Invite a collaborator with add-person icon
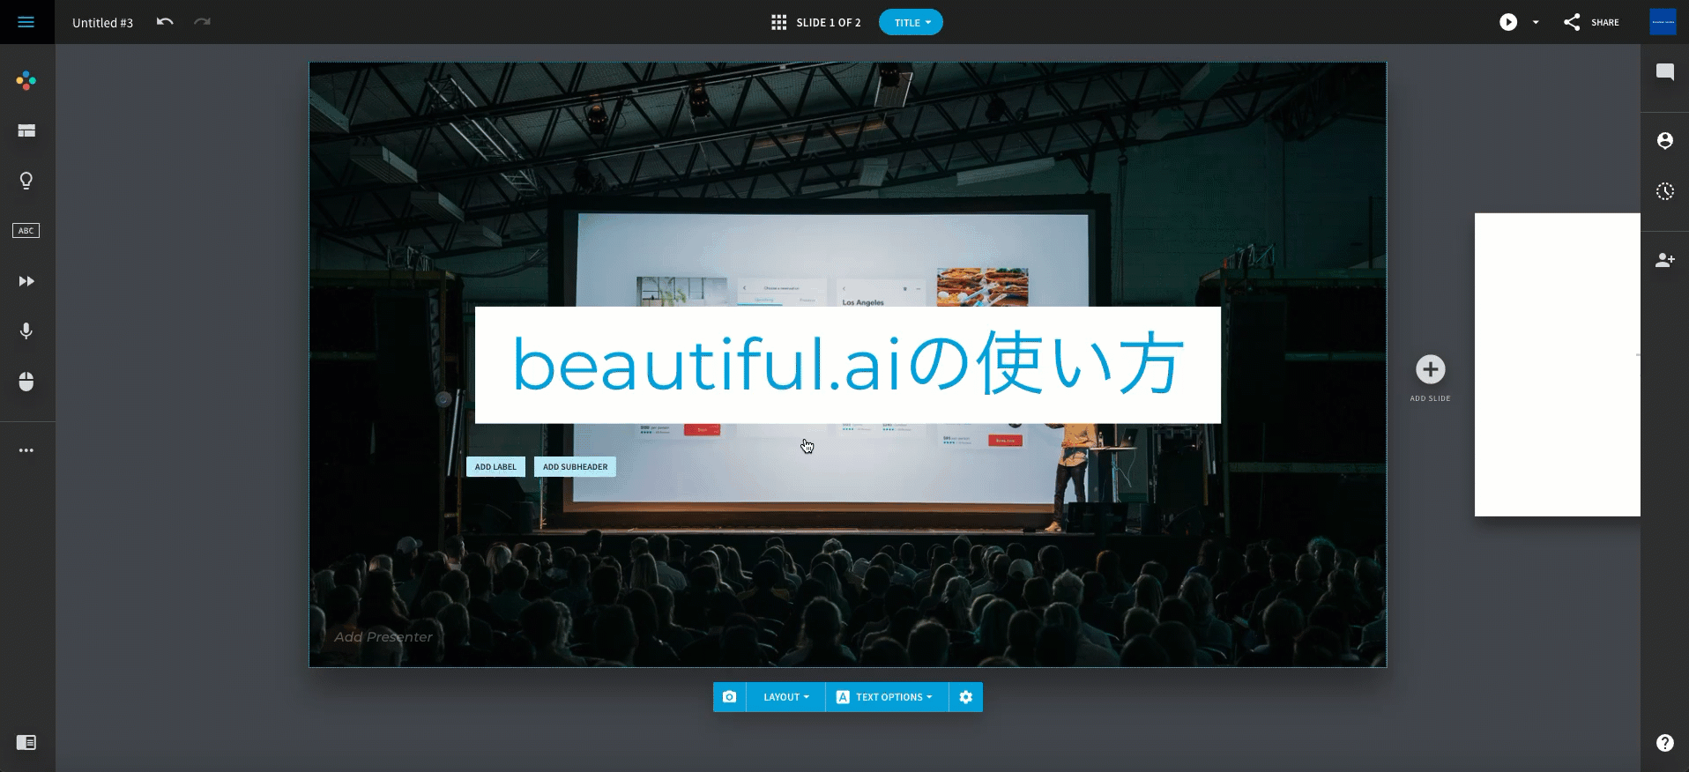The height and width of the screenshot is (772, 1689). (1665, 260)
